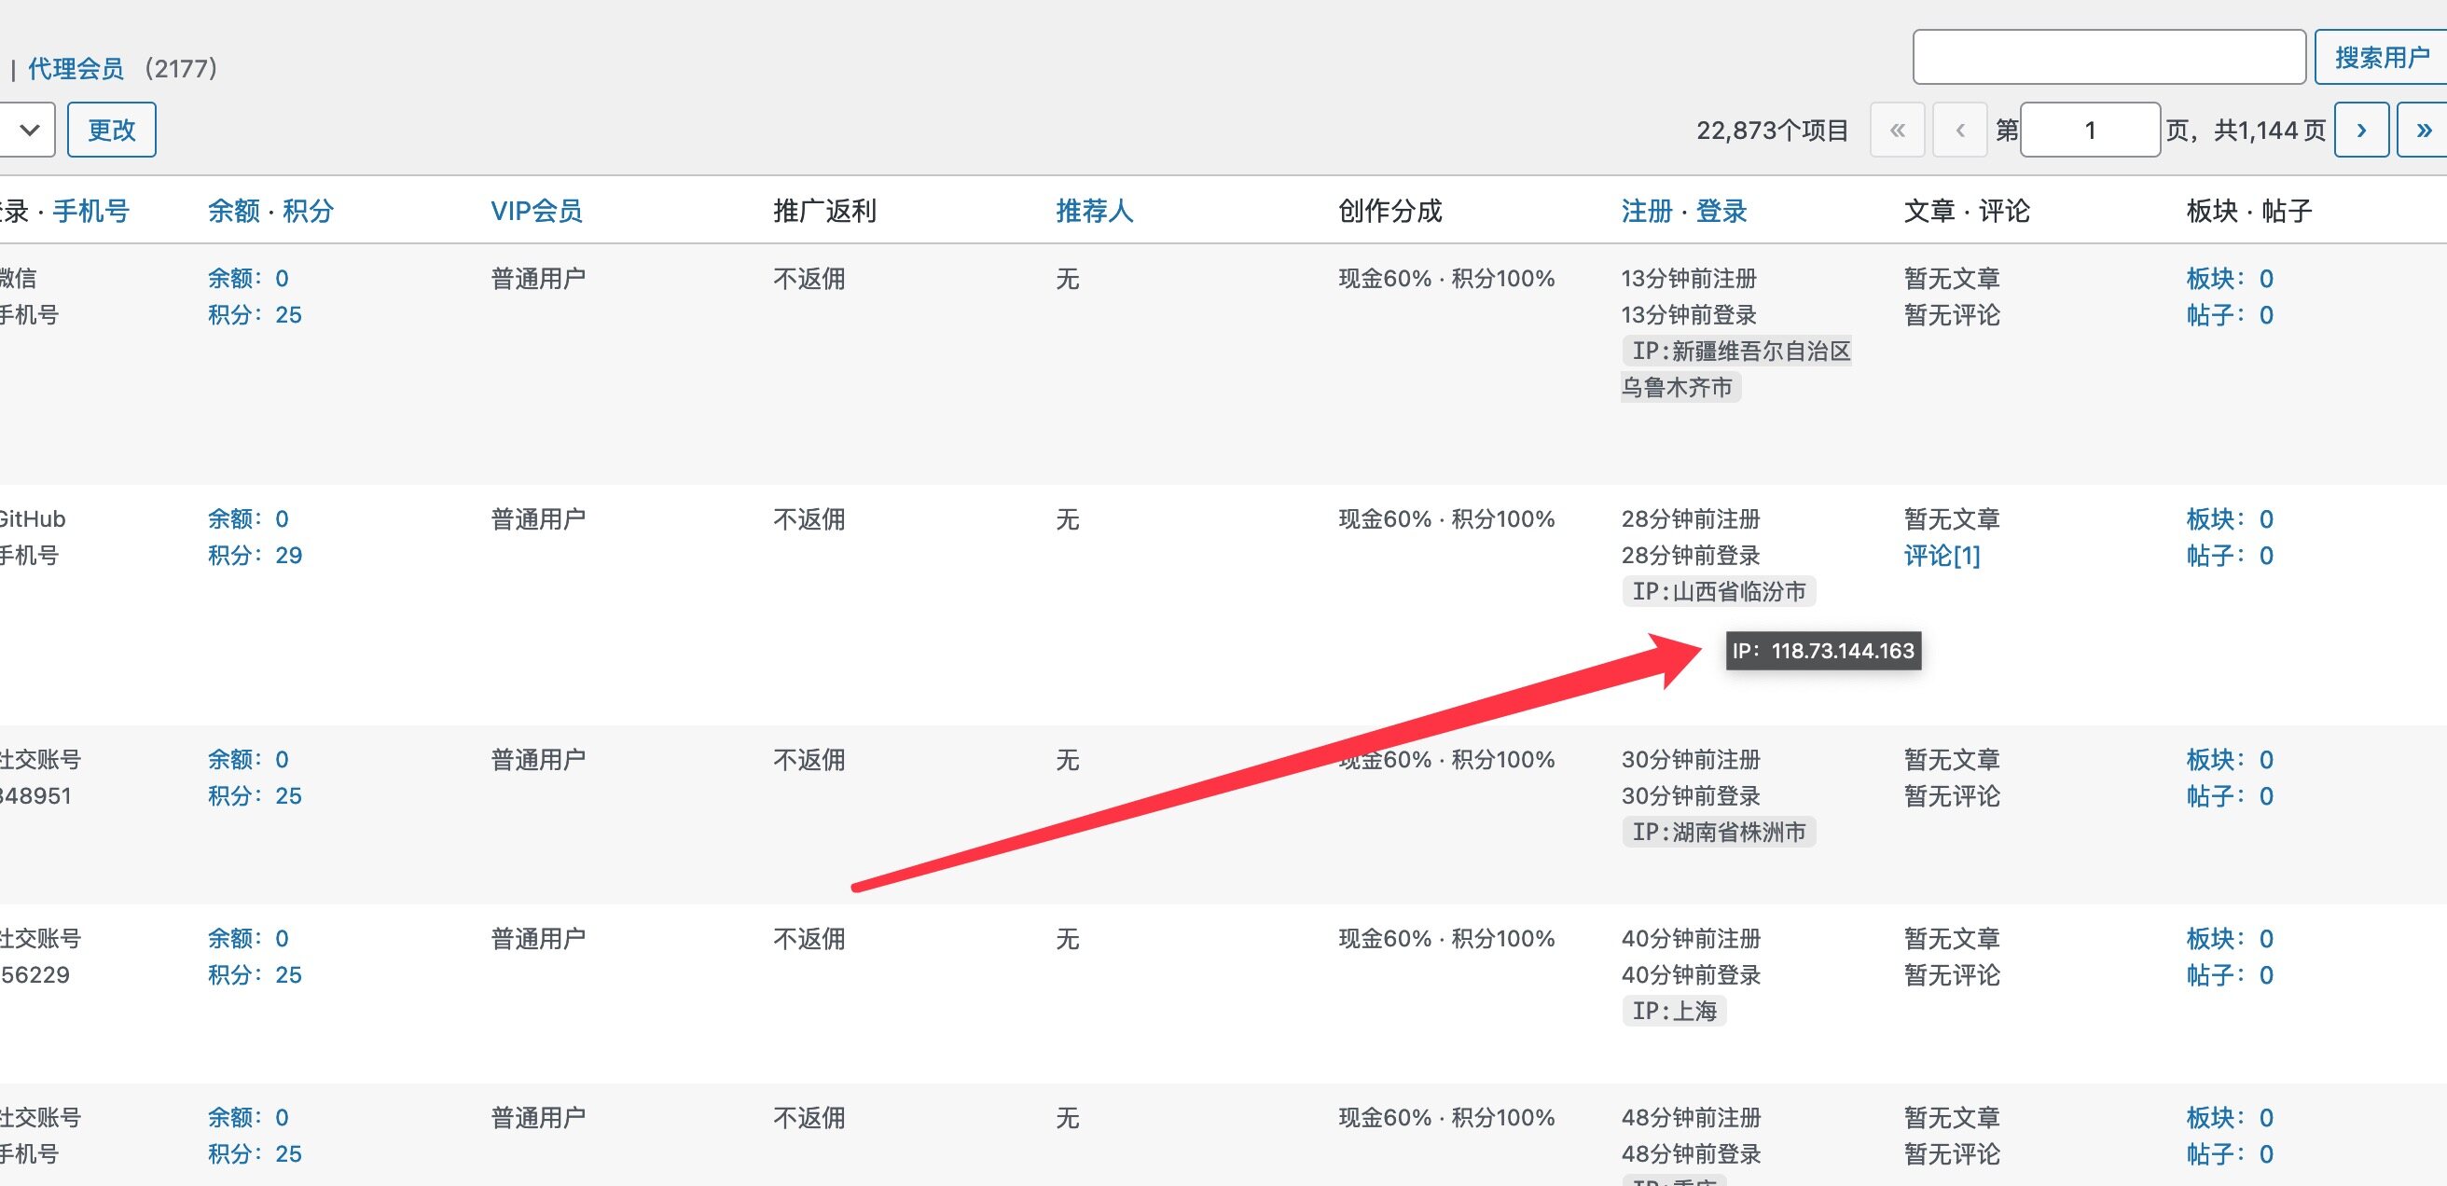Go to next page arrow
Image resolution: width=2447 pixels, height=1186 pixels.
(x=2360, y=131)
